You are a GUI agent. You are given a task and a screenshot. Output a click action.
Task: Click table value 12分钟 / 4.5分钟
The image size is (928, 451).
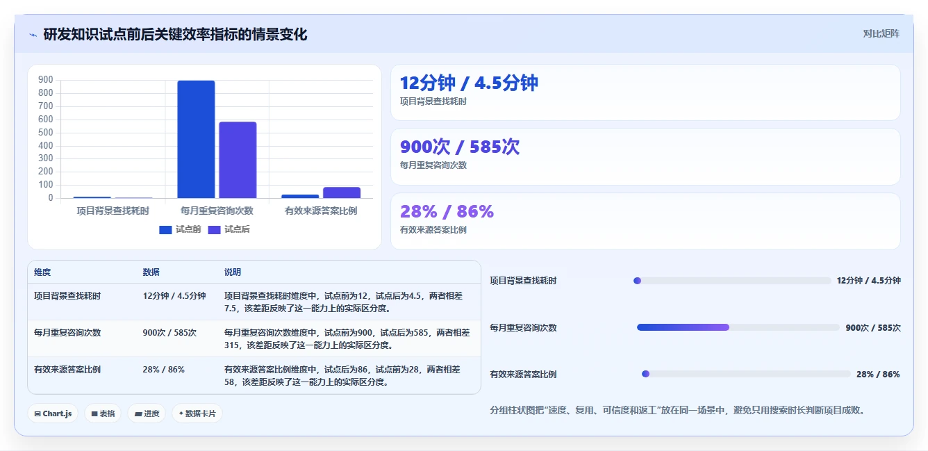pos(174,296)
